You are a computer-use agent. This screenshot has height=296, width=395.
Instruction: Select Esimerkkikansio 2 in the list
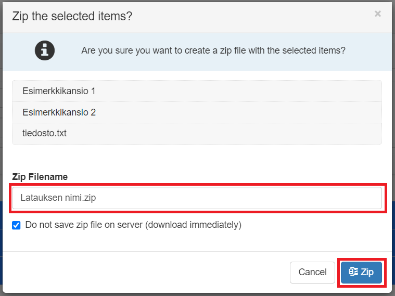(x=59, y=112)
